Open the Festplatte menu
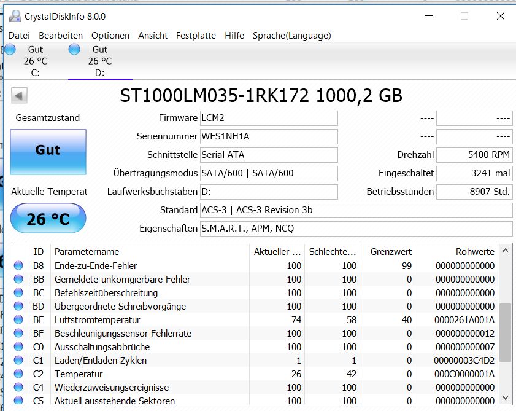516x411 pixels. [196, 36]
